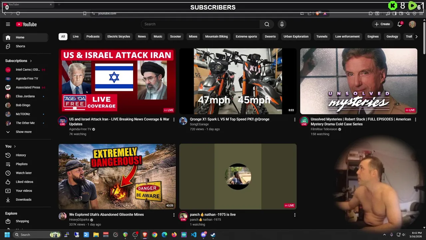Open Your videos in the sidebar
This screenshot has width=426, height=240.
coord(26,191)
